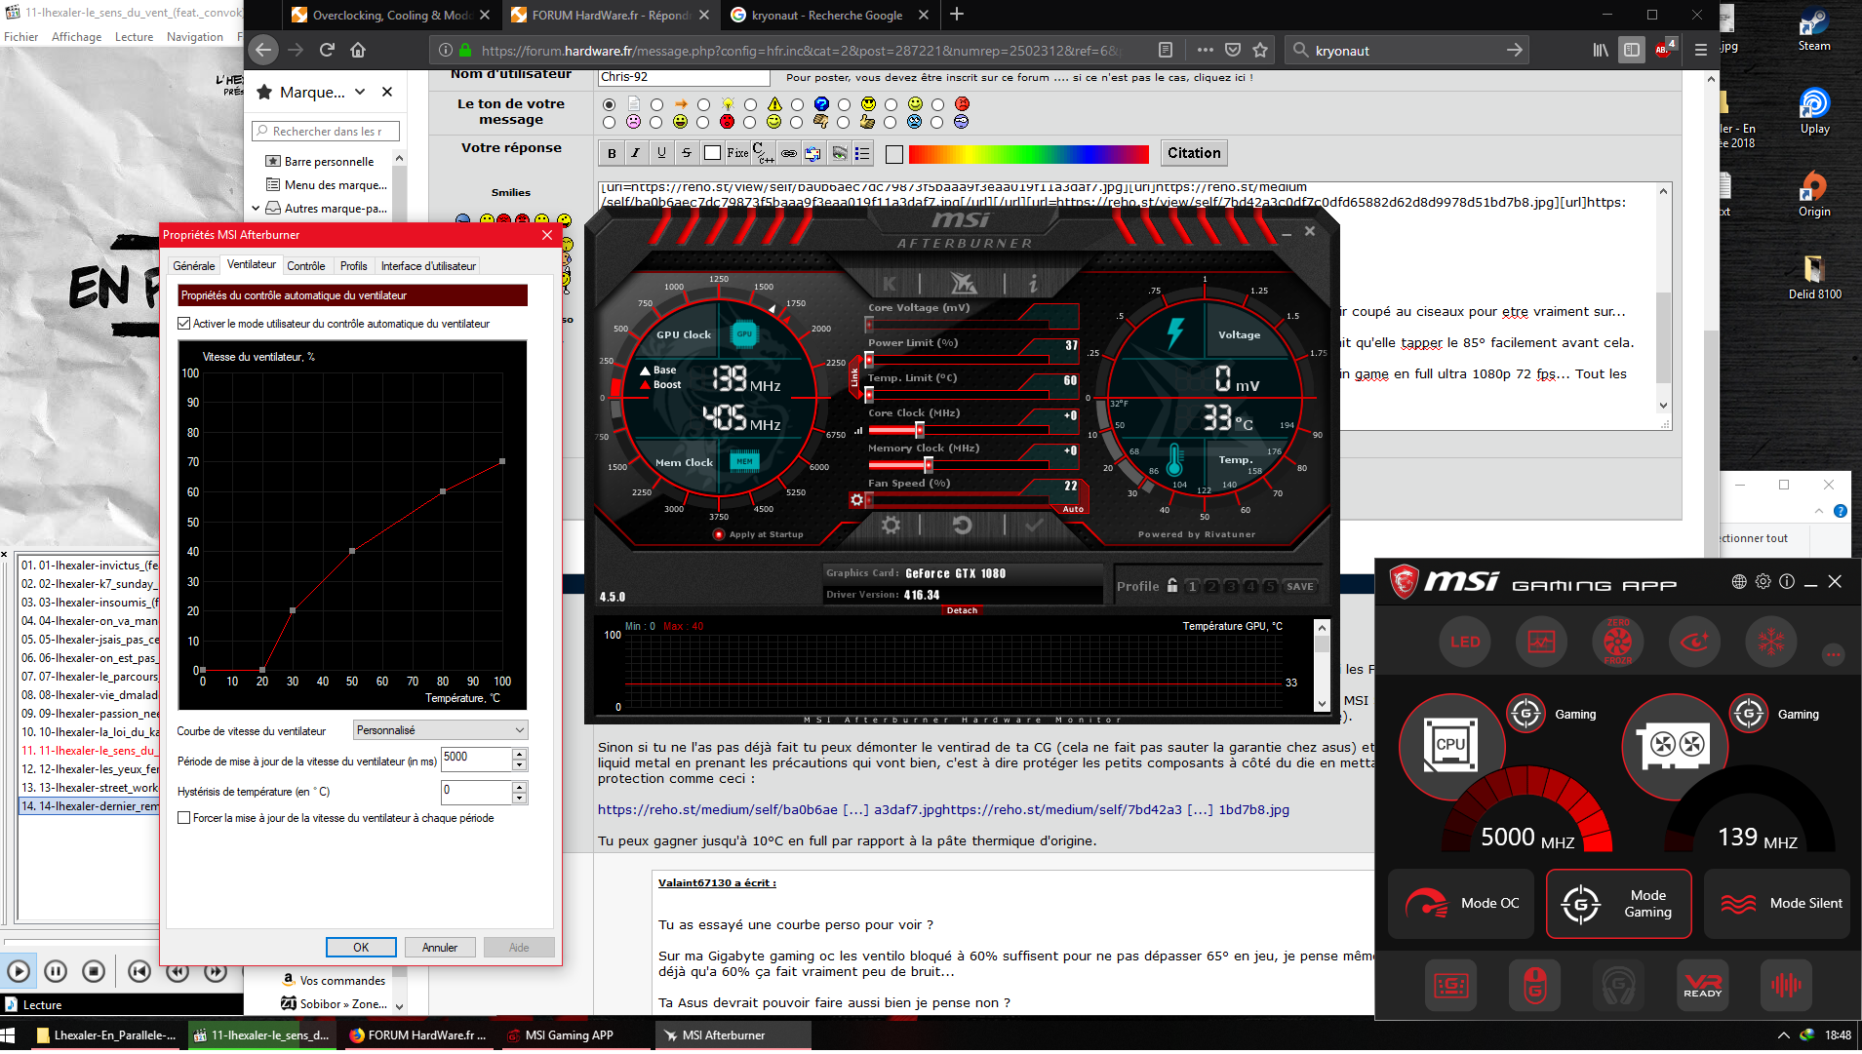Open the hardware monitor graph icon in Gaming App
The height and width of the screenshot is (1054, 1862).
tap(1541, 642)
